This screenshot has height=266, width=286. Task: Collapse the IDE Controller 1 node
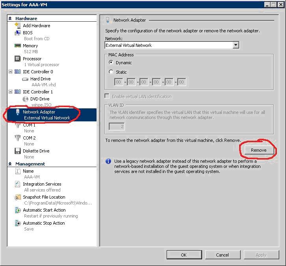(10, 91)
